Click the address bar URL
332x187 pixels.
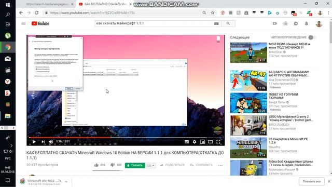pyautogui.click(x=92, y=13)
